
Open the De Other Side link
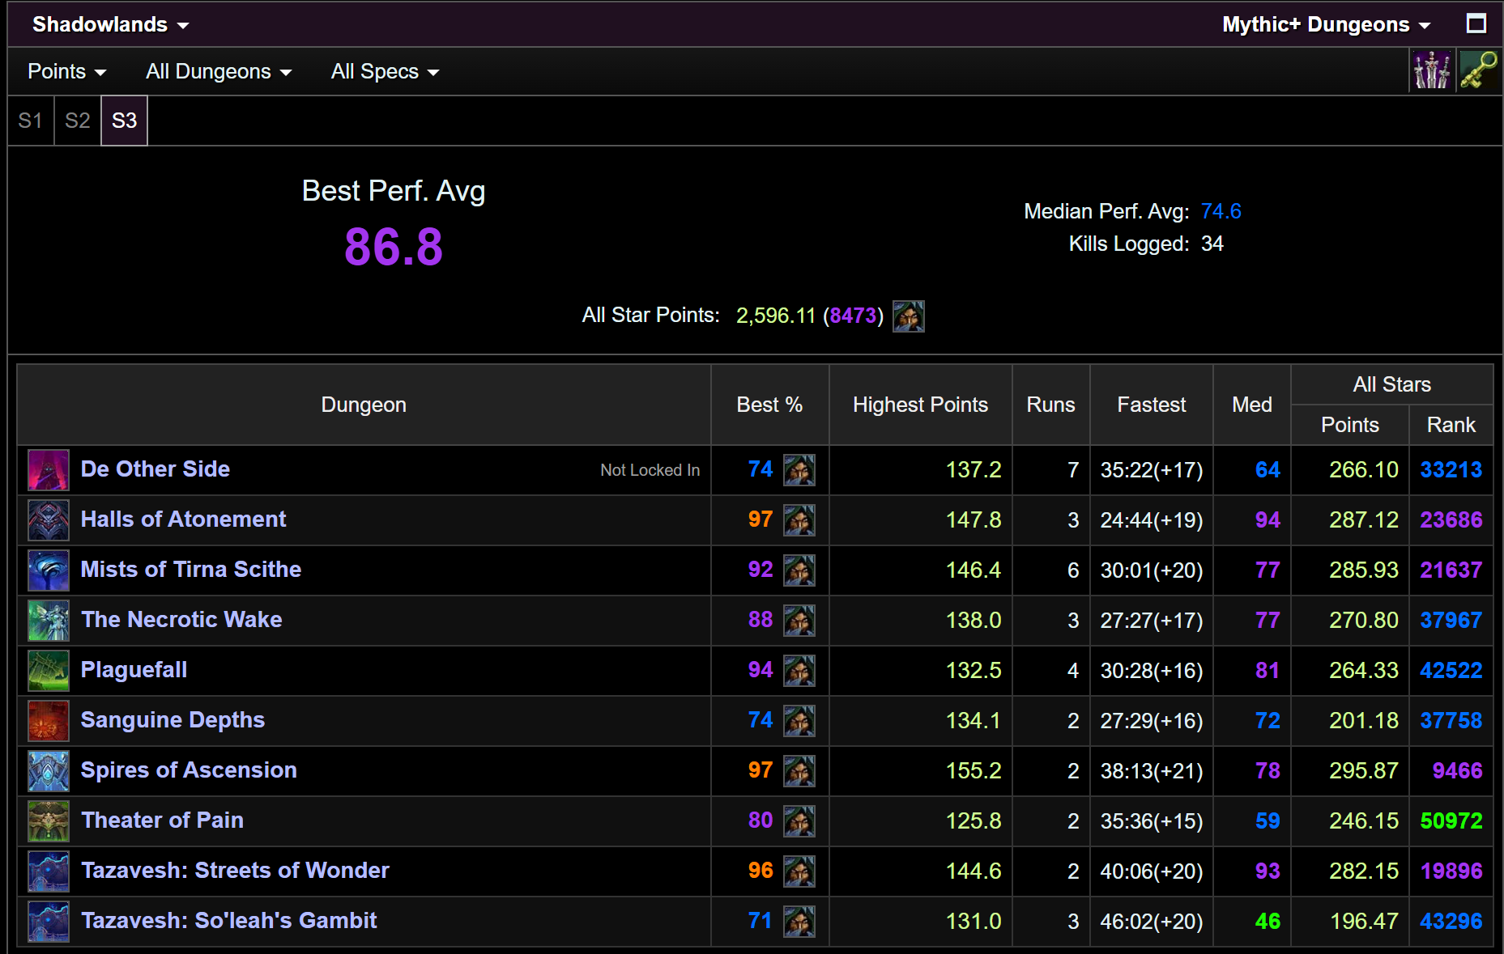(156, 469)
